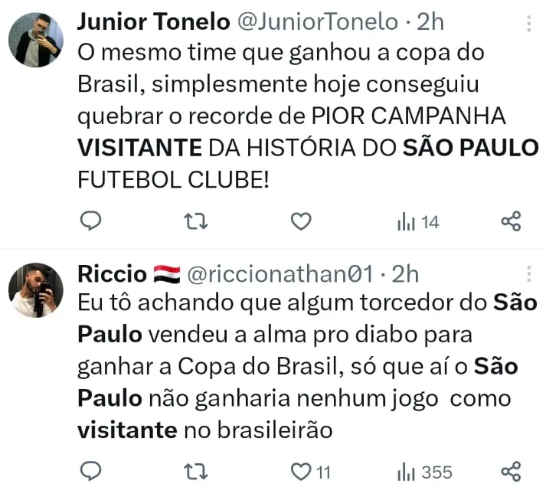Viewport: 546px width, 497px height.
Task: Open more options on Junior Tonelo's tweet
Action: tap(529, 23)
